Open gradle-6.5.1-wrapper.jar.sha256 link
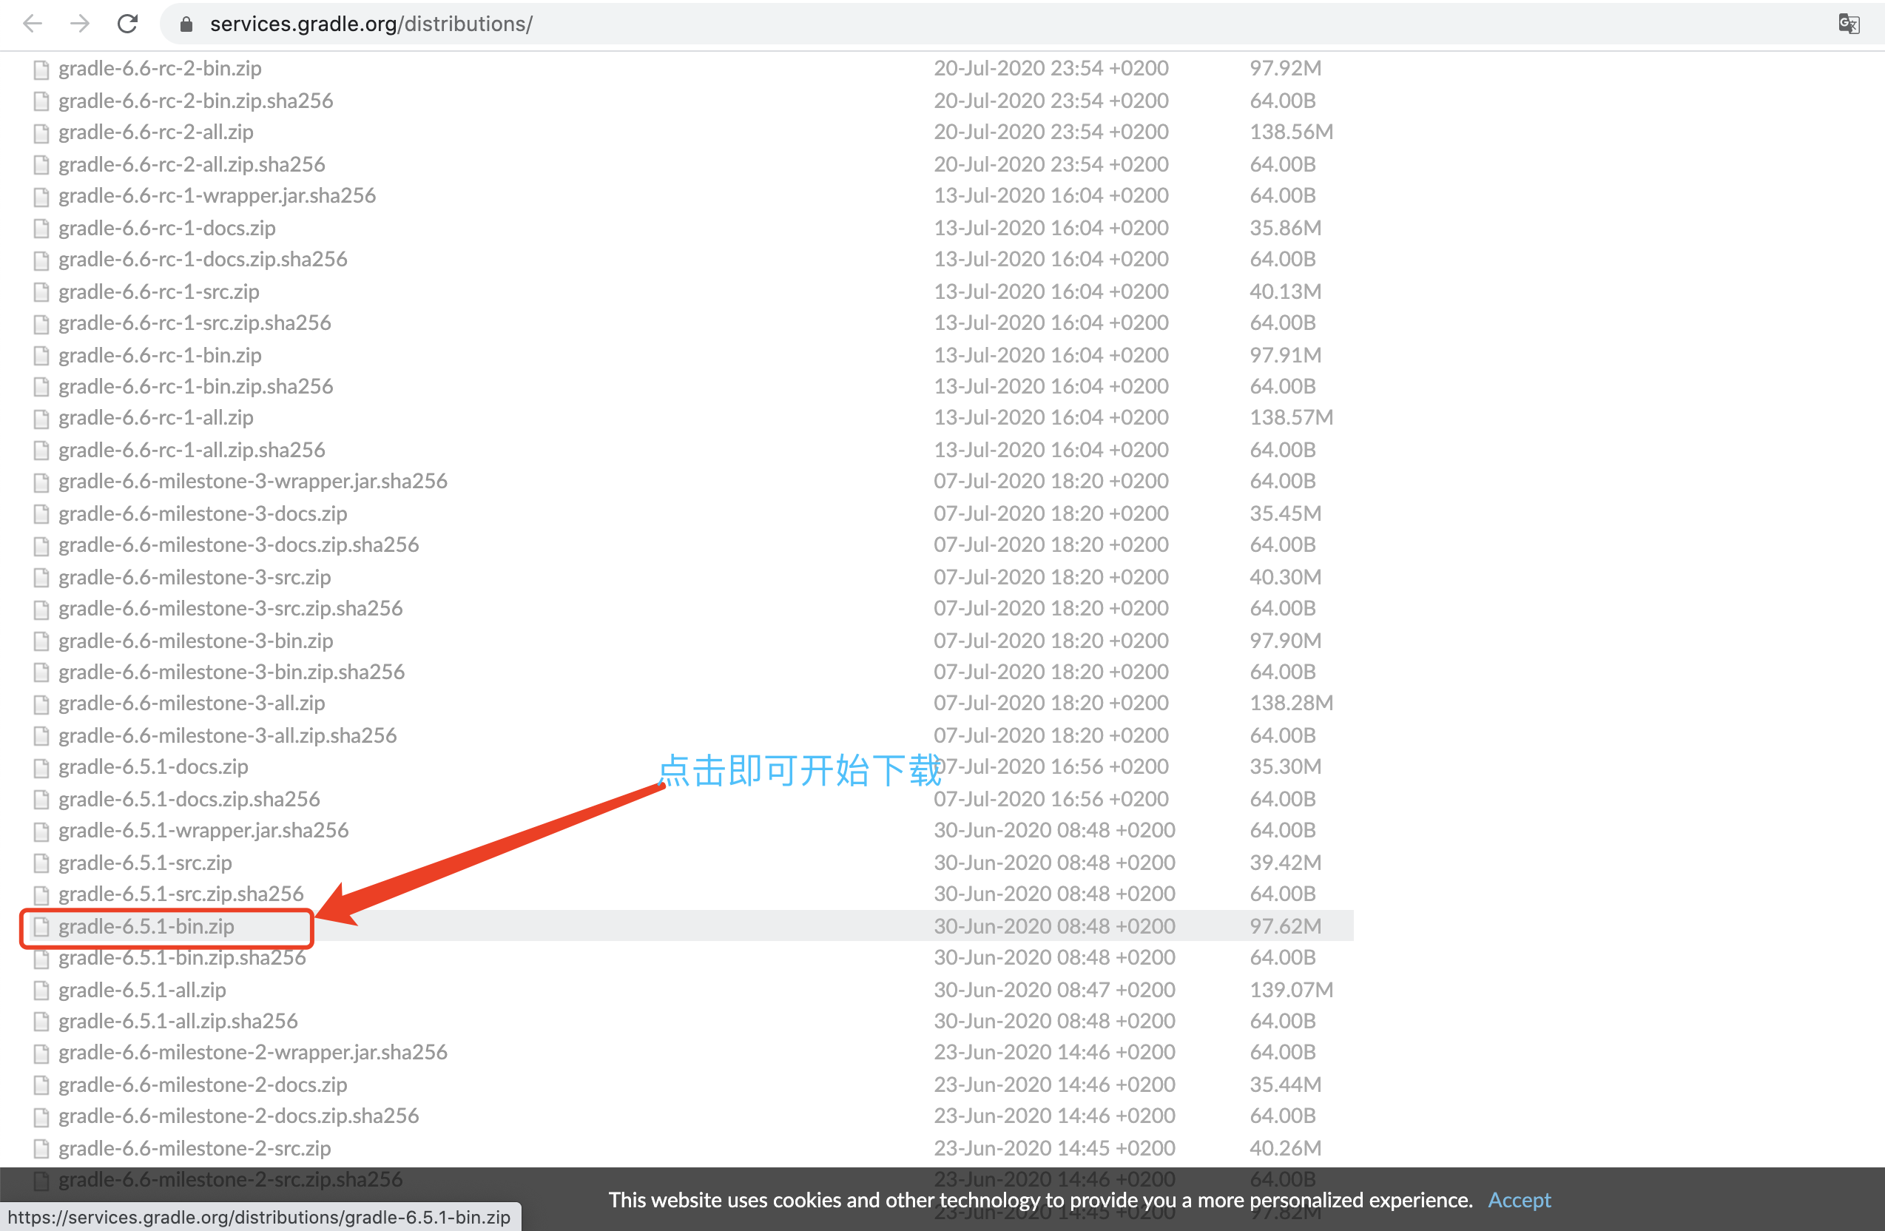The width and height of the screenshot is (1885, 1231). (203, 830)
